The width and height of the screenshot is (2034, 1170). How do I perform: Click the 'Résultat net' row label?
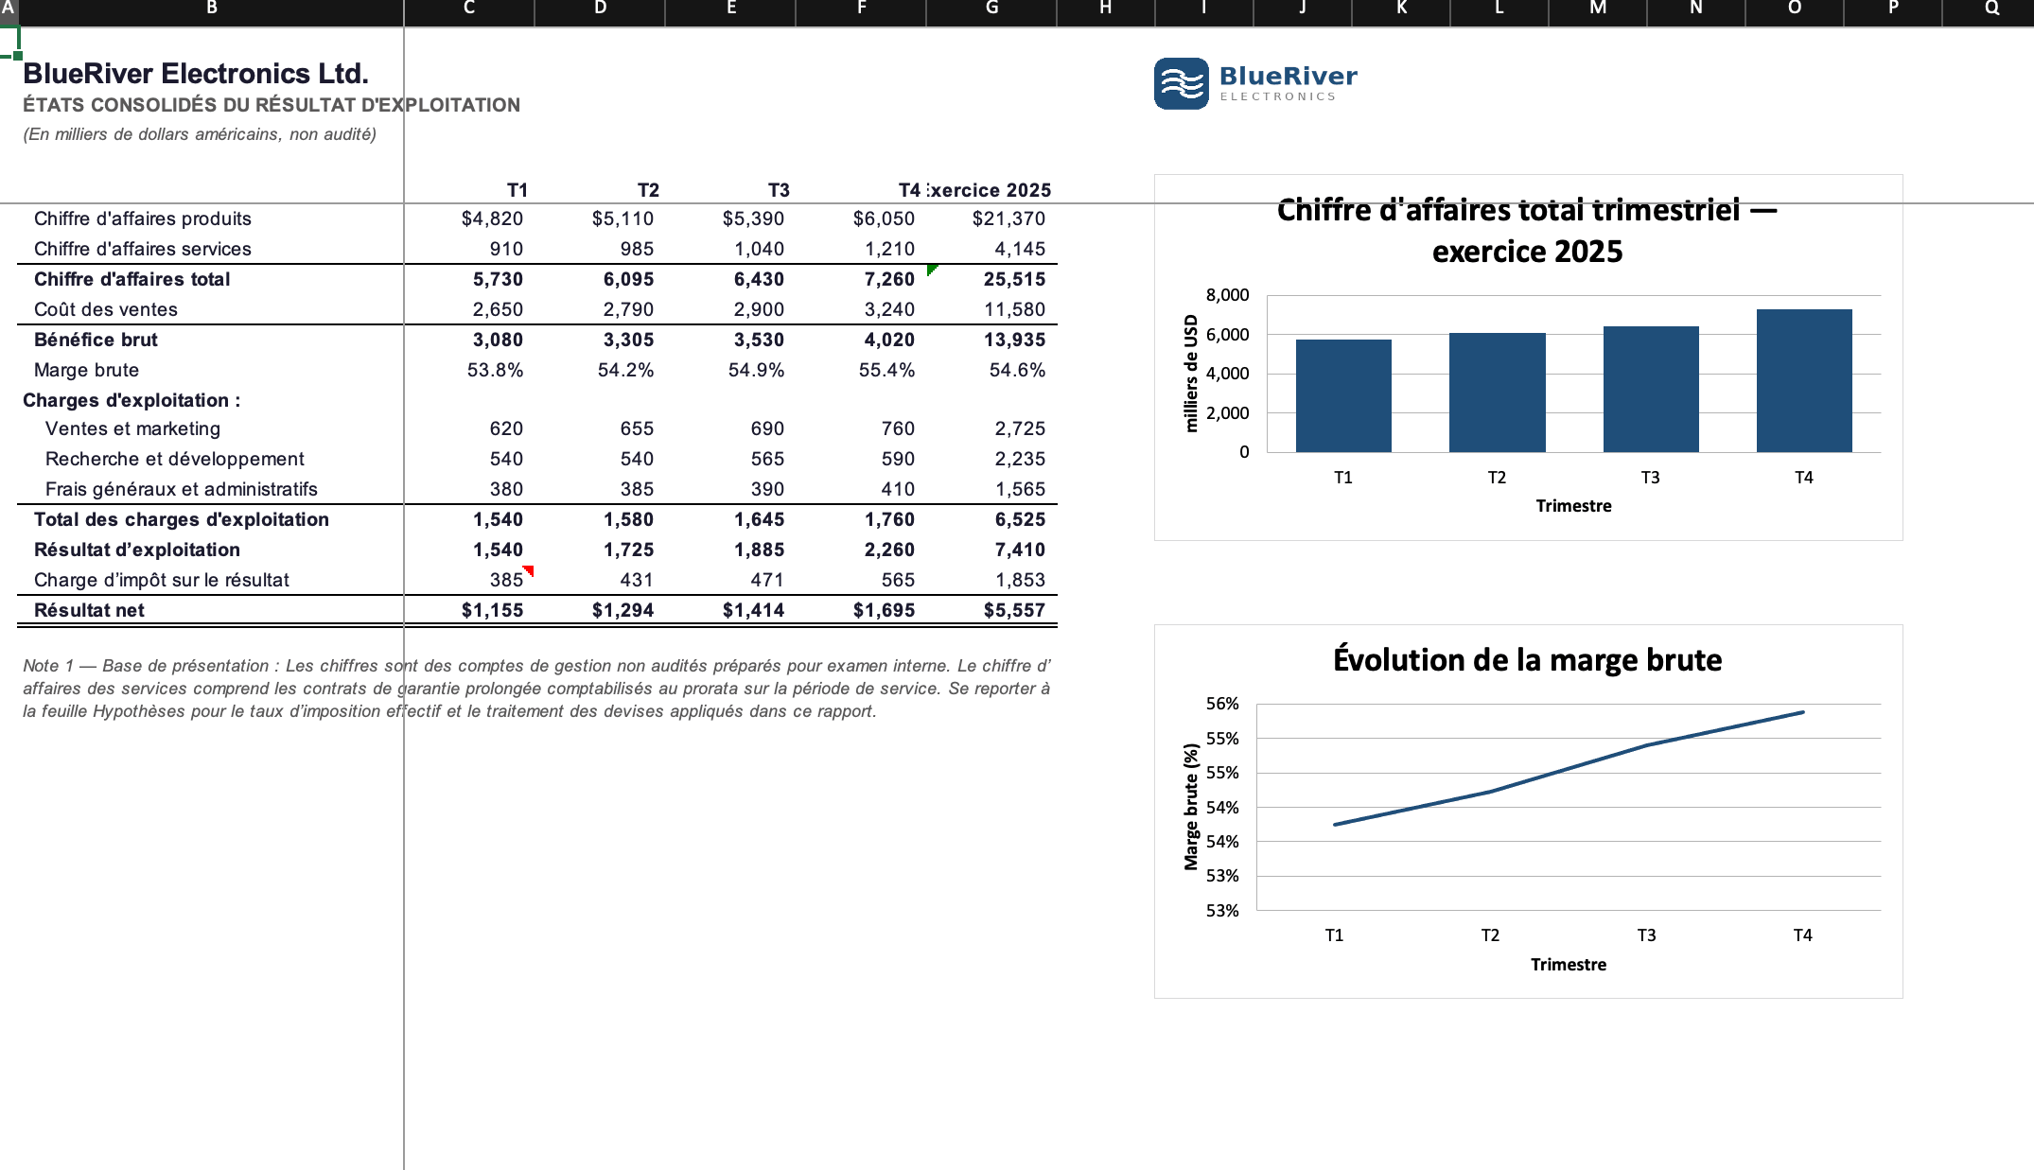click(89, 610)
